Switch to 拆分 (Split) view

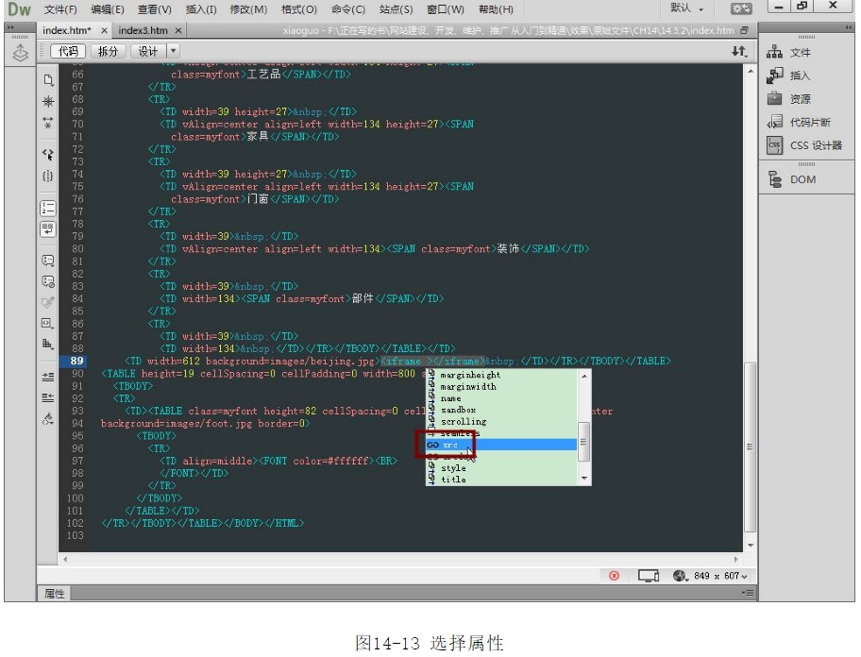109,51
